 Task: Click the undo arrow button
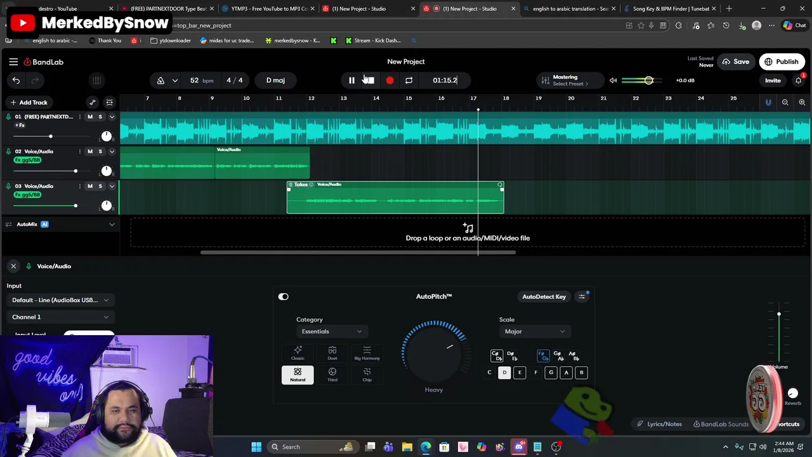(x=16, y=80)
